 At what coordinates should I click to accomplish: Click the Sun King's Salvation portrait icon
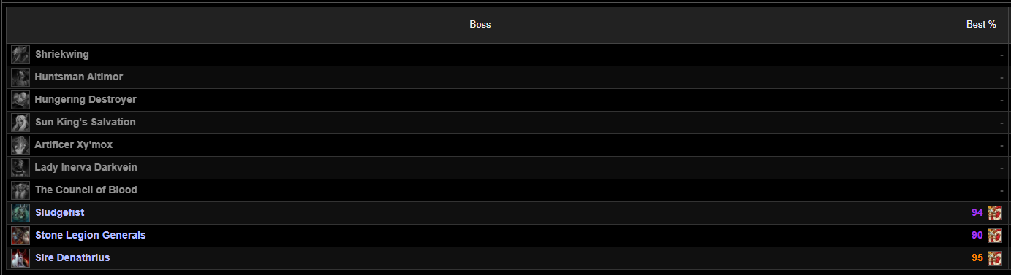(20, 123)
